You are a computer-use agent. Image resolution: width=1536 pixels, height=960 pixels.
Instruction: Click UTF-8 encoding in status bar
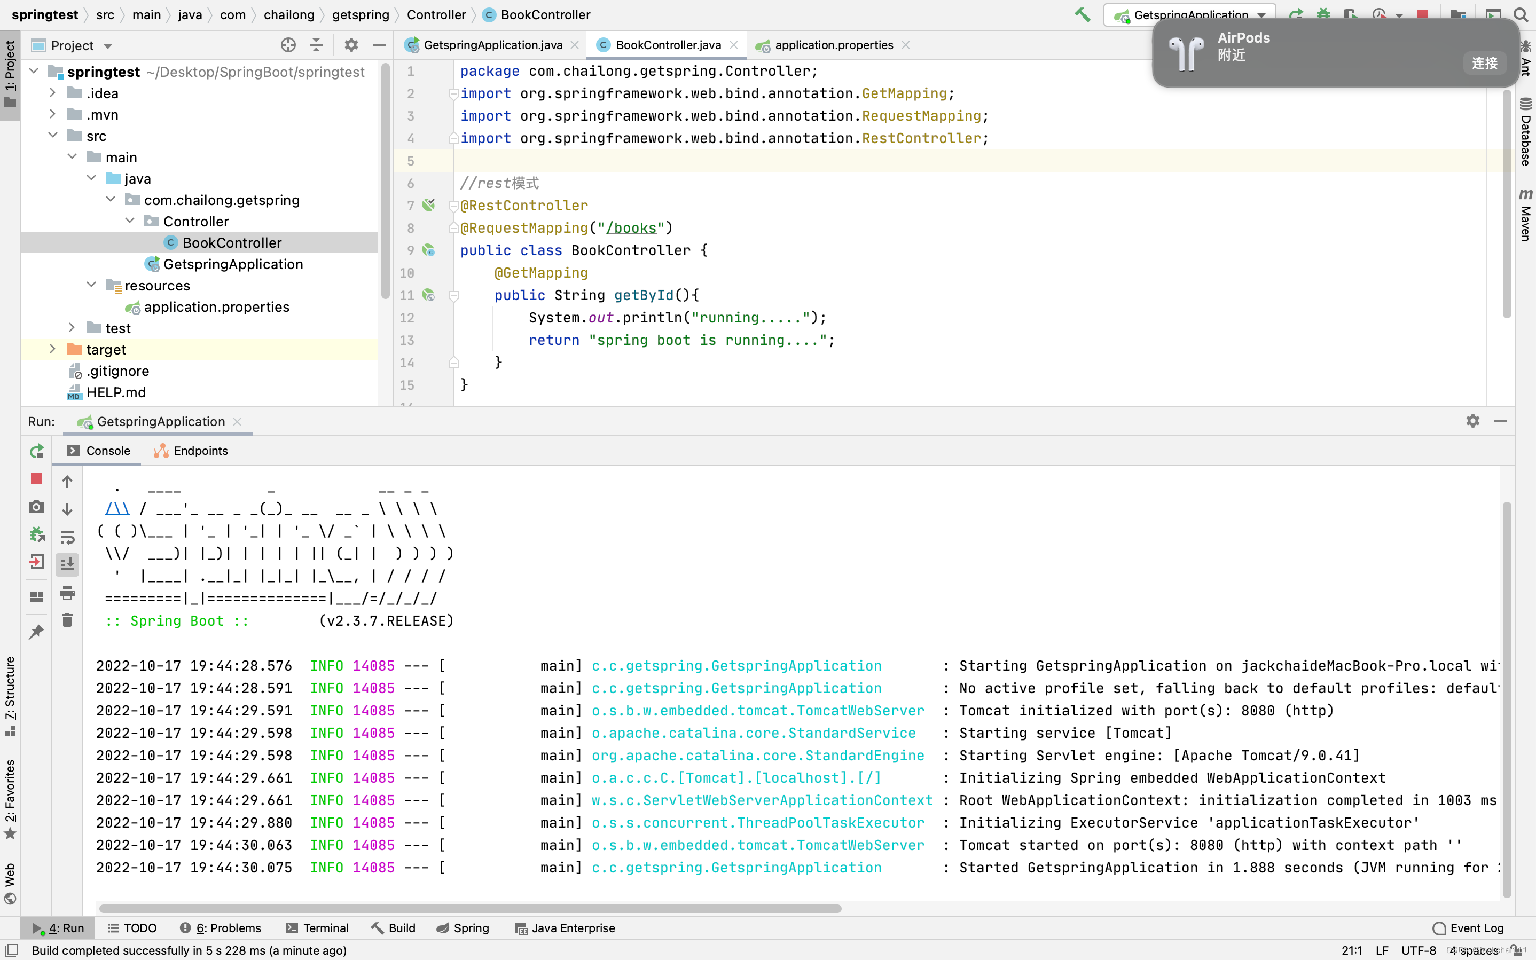click(1418, 950)
